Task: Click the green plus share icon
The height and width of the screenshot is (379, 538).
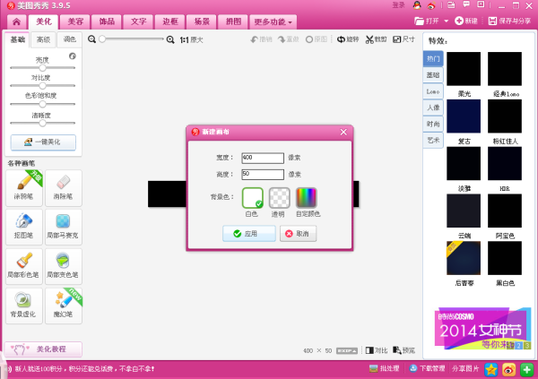Action: 527,370
